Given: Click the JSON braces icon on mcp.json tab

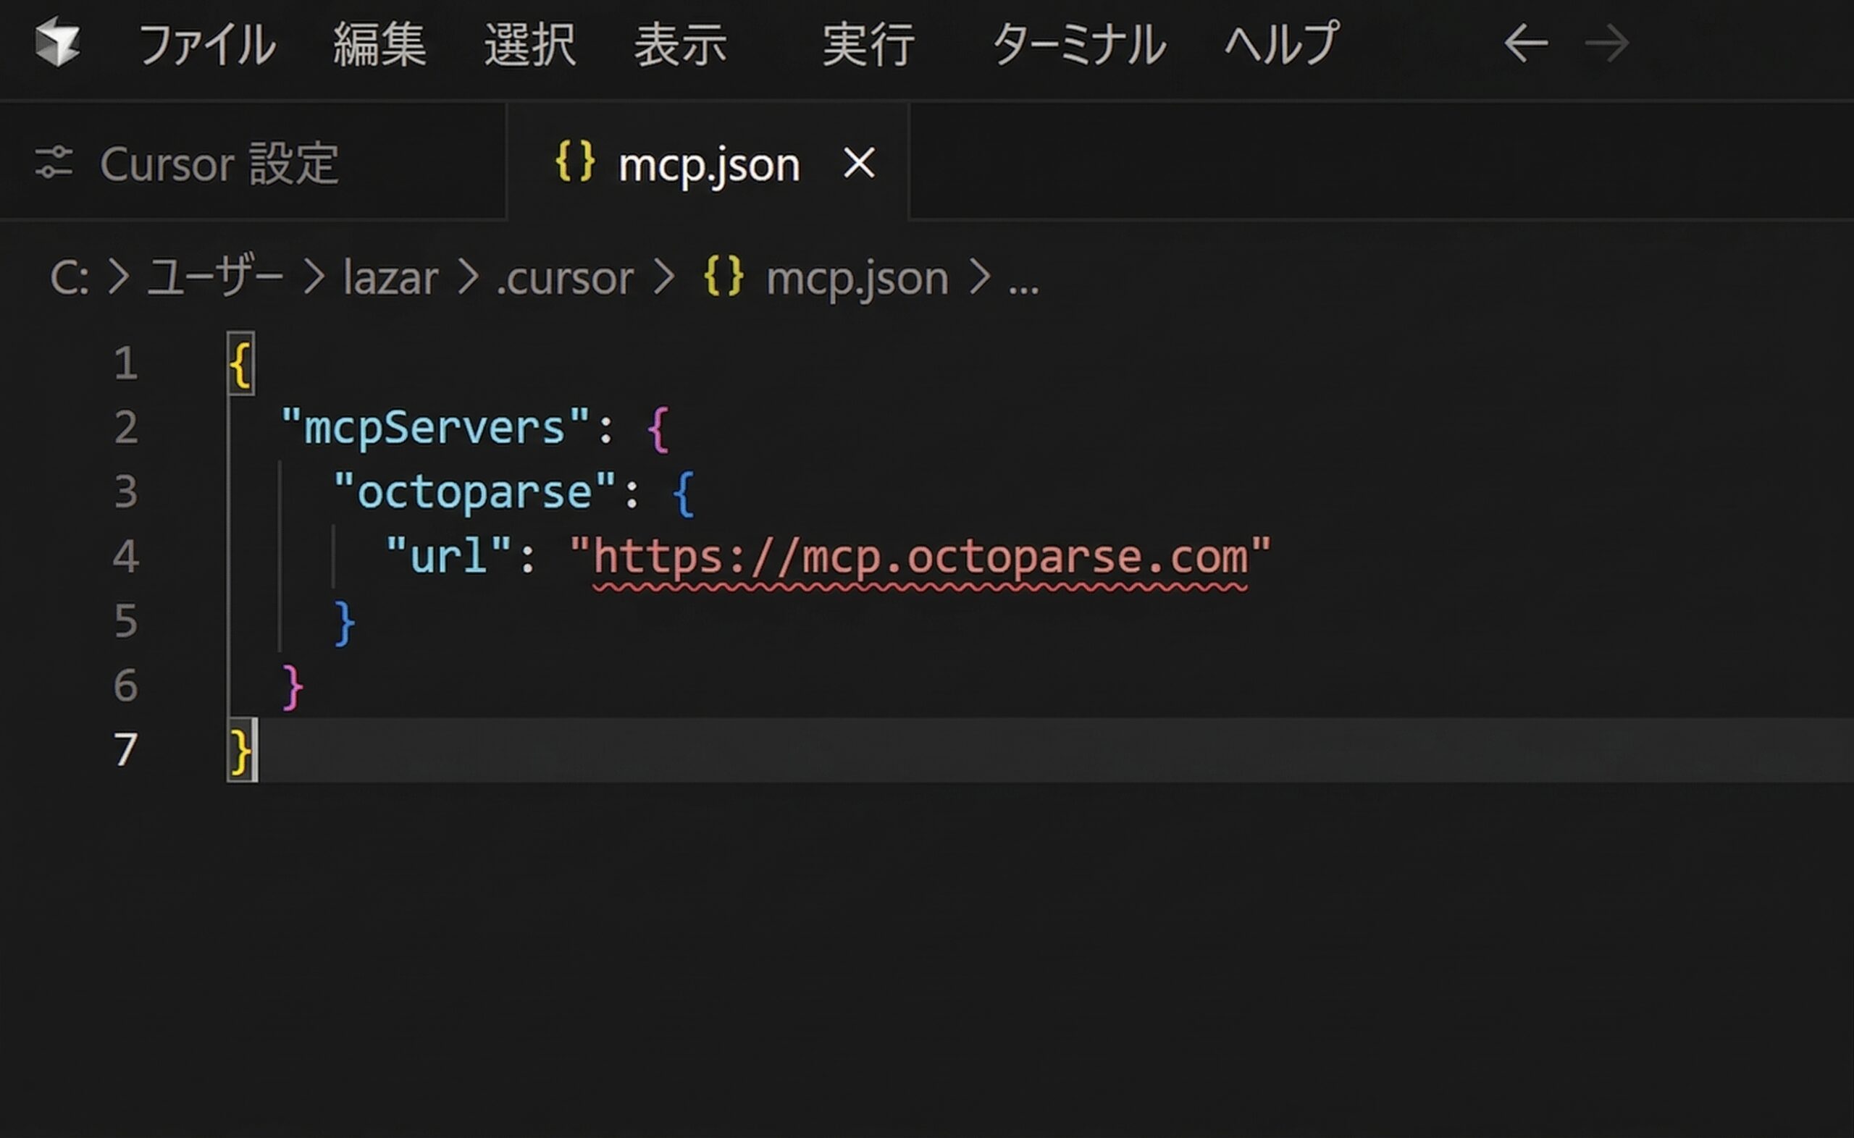Looking at the screenshot, I should 575,161.
